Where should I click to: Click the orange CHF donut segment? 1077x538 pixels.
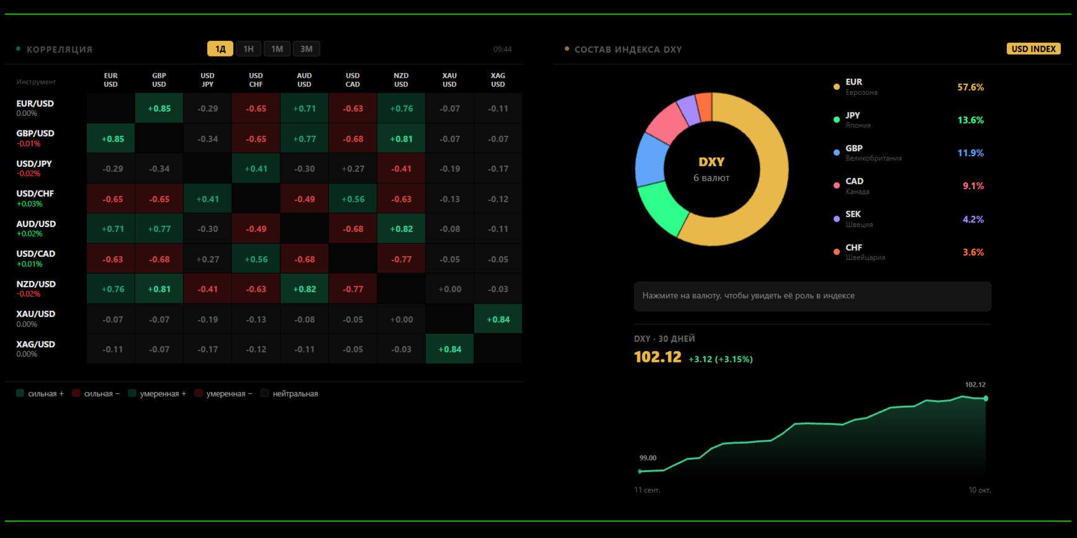coord(705,106)
